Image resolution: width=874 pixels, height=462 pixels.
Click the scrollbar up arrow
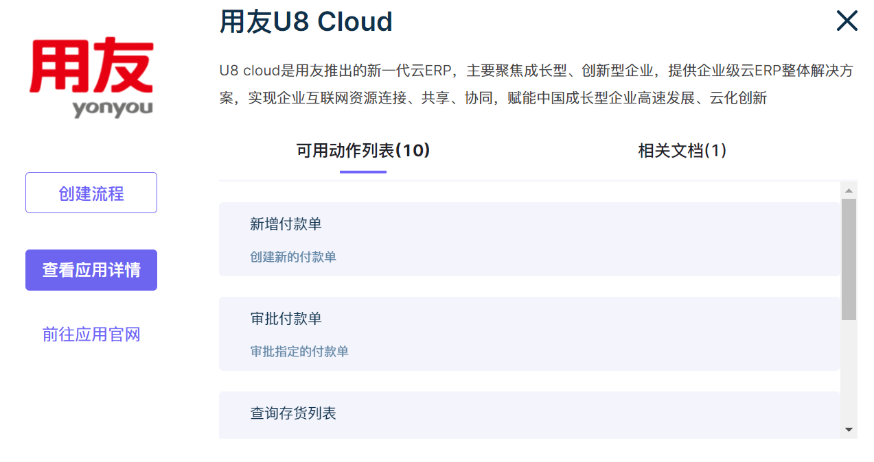[x=849, y=190]
